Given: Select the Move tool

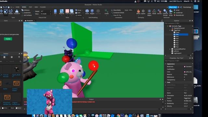Looking at the screenshot, I should (1, 12).
